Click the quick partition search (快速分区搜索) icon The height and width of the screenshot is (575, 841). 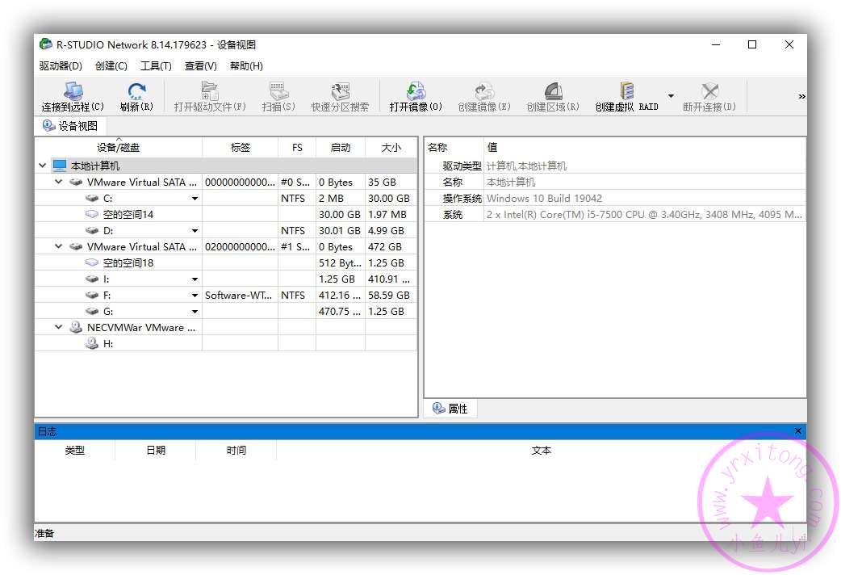pyautogui.click(x=340, y=91)
